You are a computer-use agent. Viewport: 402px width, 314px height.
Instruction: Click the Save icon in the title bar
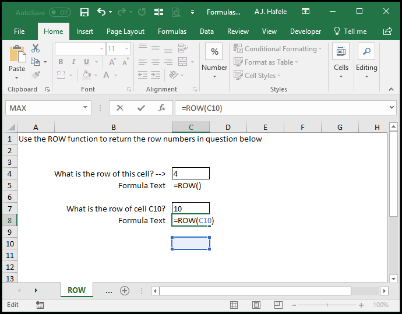click(x=84, y=12)
